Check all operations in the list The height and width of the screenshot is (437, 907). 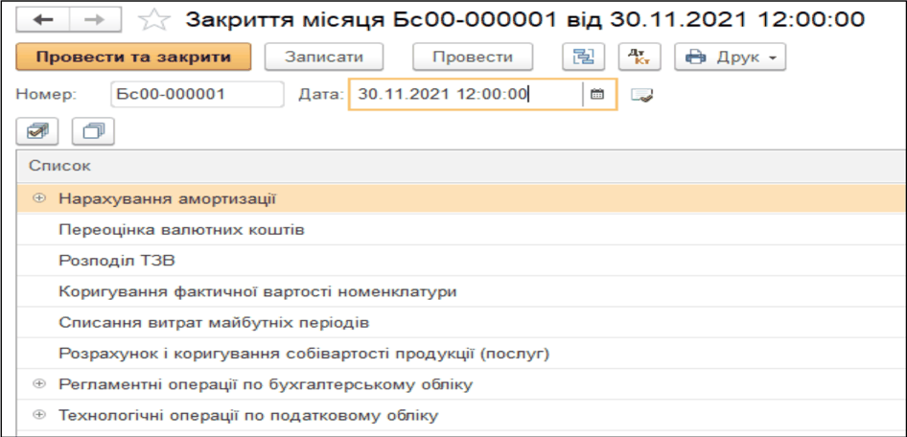click(37, 131)
